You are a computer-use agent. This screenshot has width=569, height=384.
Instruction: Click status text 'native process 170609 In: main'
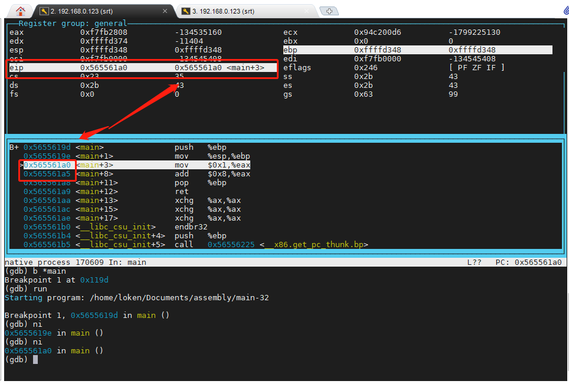76,262
